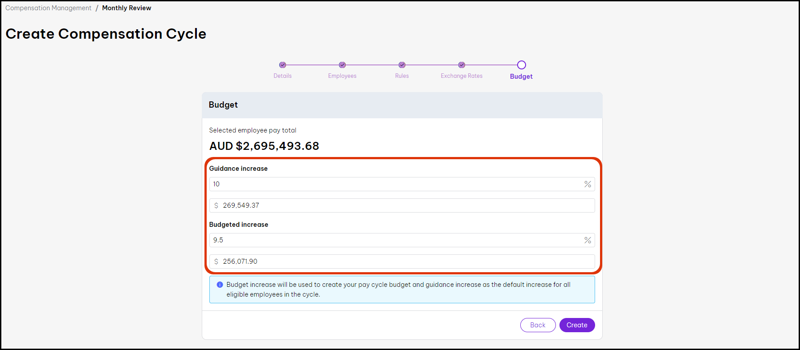The height and width of the screenshot is (350, 800).
Task: Select the Budget step label
Action: pos(521,76)
